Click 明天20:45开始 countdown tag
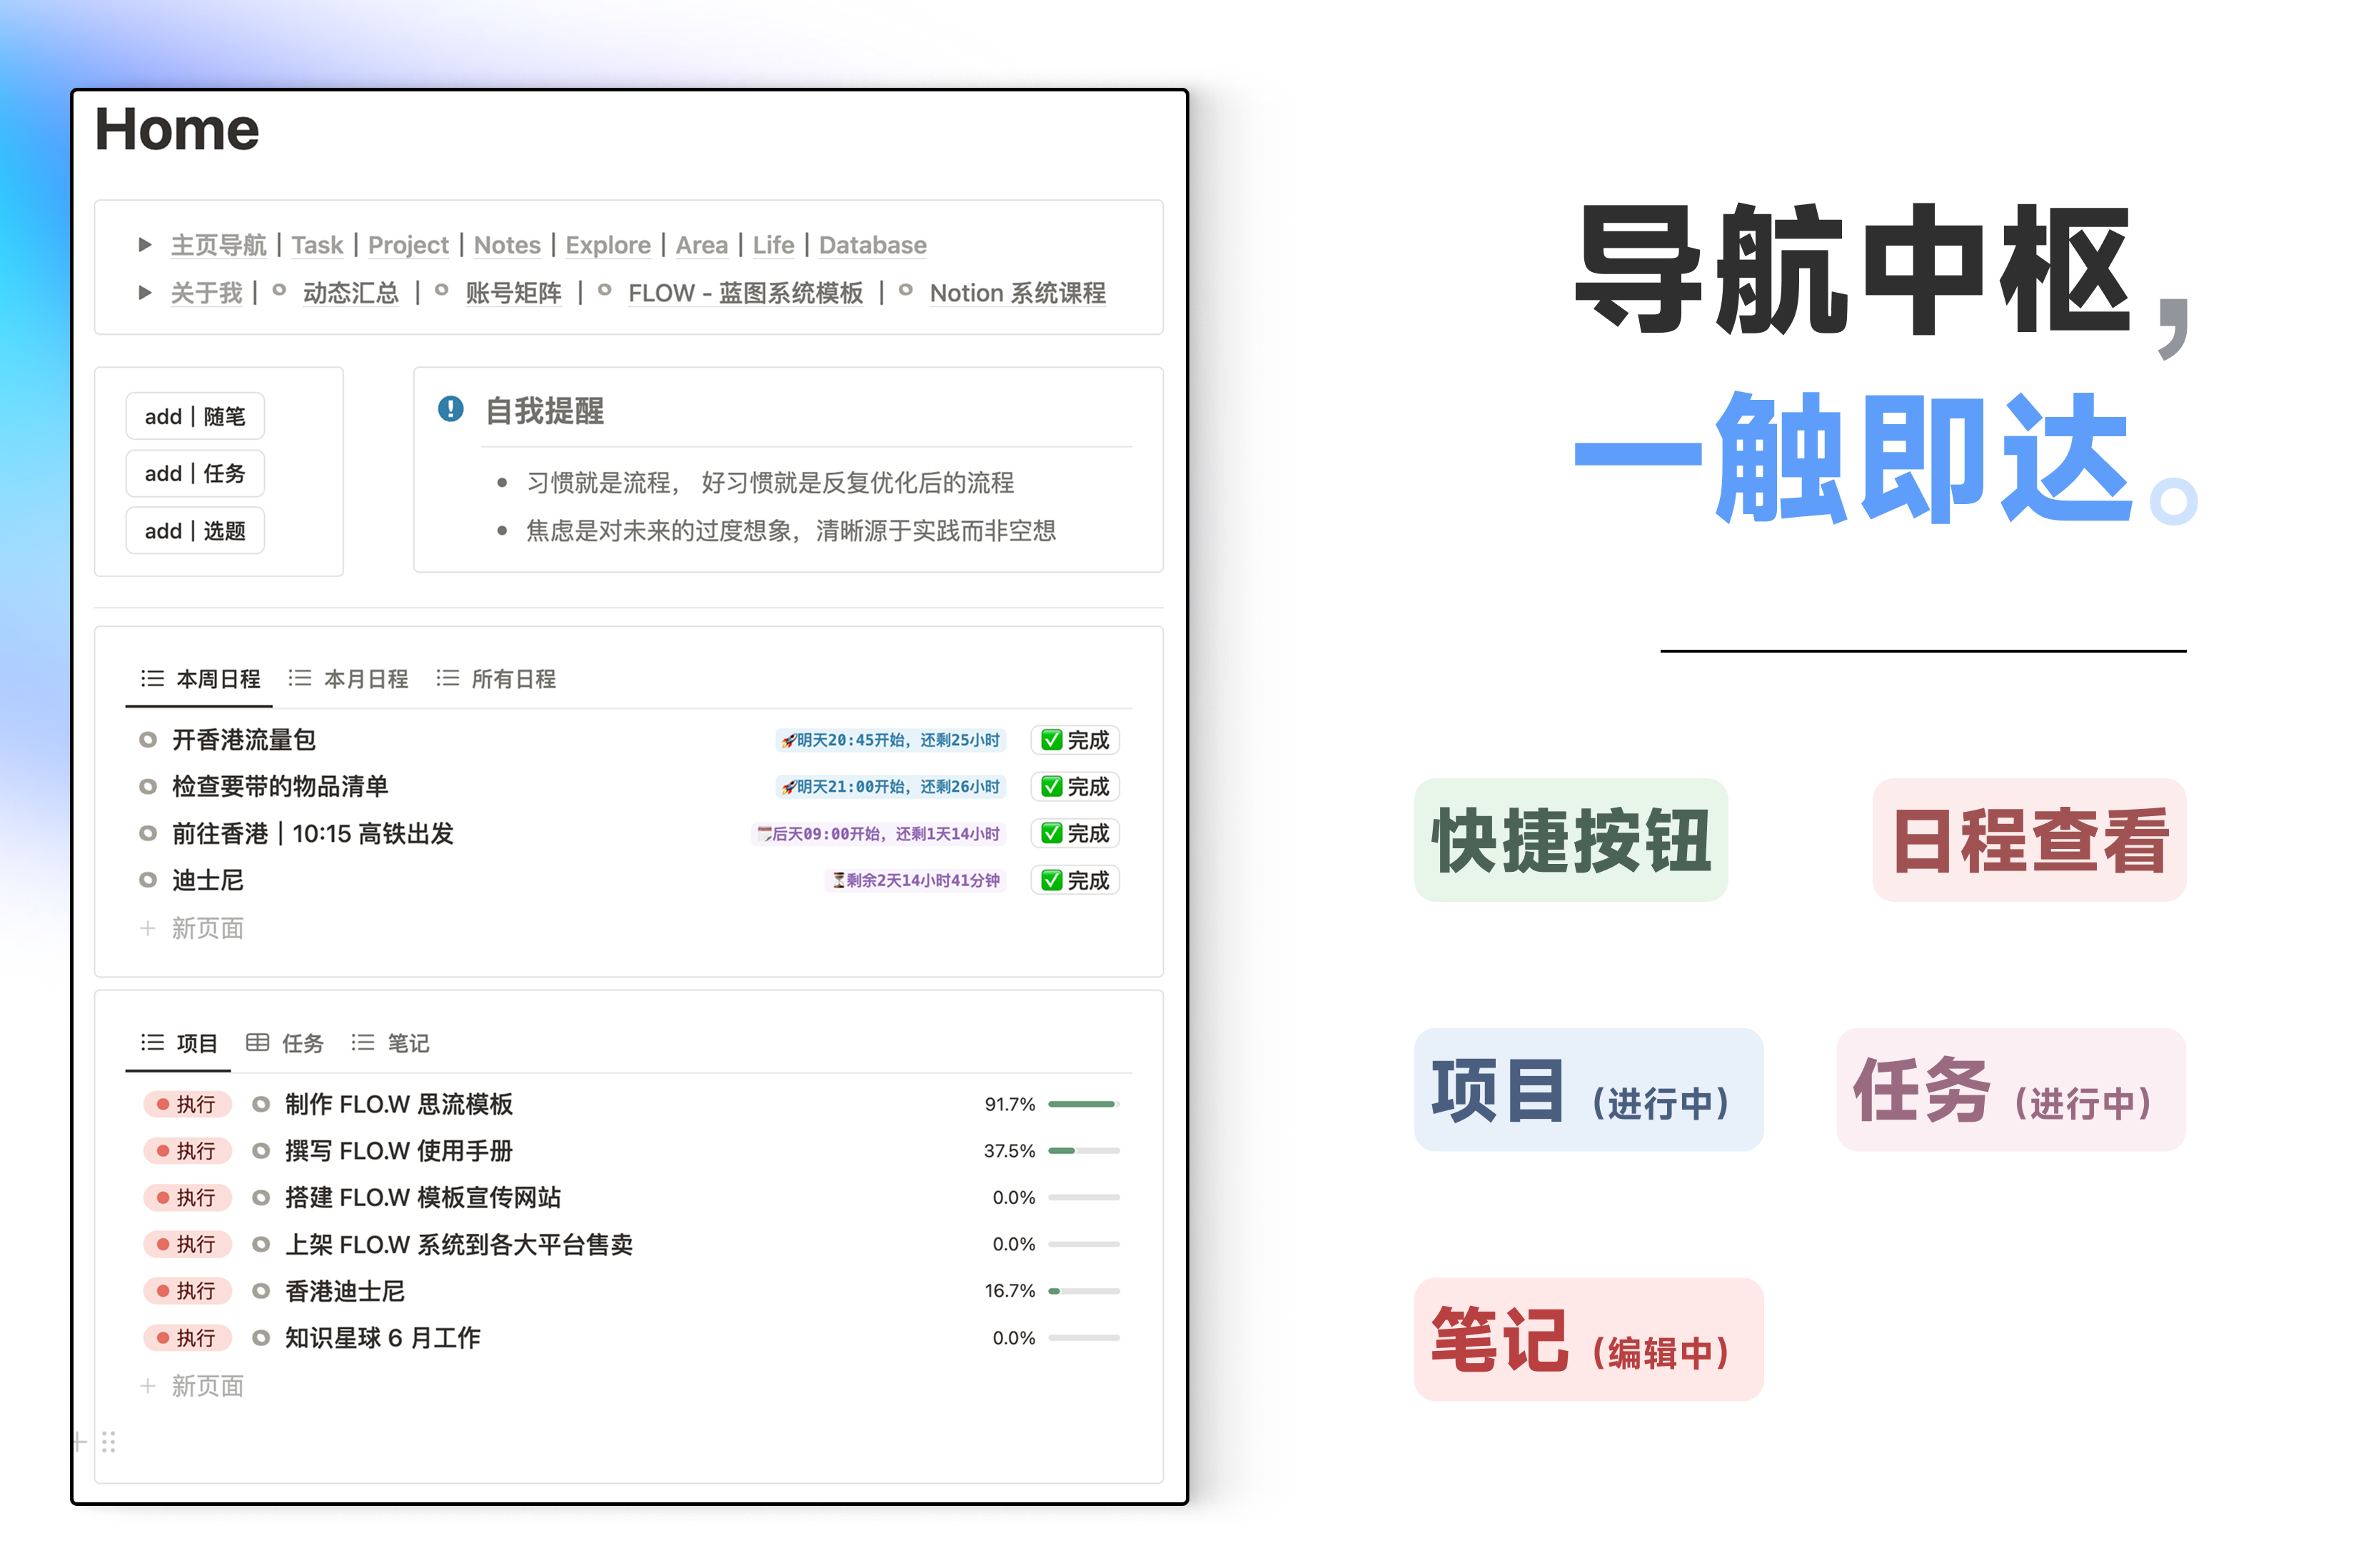2371x1568 pixels. click(890, 740)
